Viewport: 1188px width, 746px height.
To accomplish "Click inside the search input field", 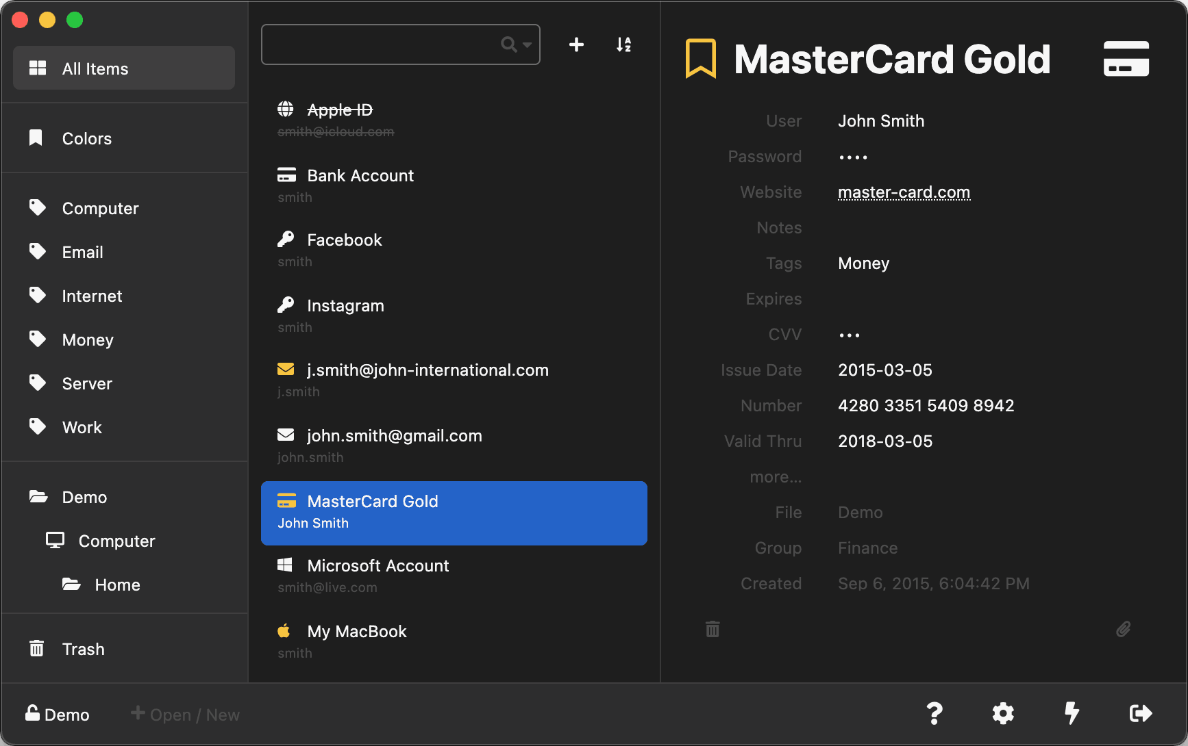I will tap(380, 45).
